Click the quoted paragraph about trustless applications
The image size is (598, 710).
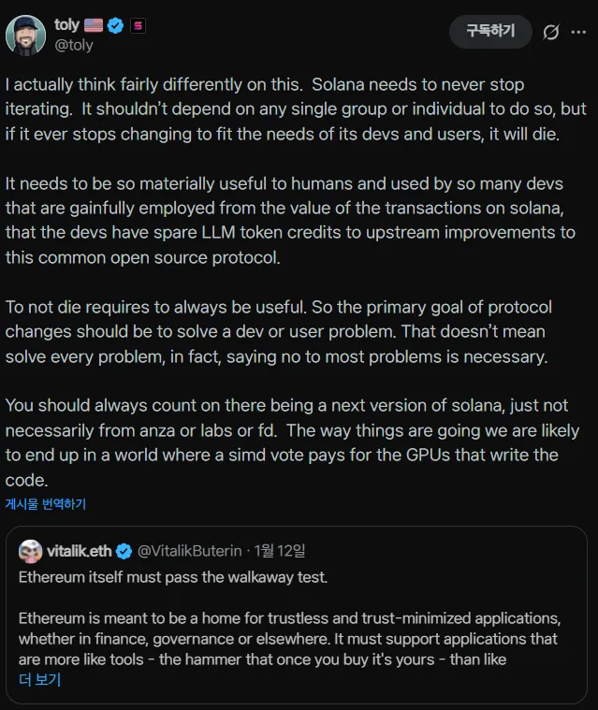(x=288, y=639)
